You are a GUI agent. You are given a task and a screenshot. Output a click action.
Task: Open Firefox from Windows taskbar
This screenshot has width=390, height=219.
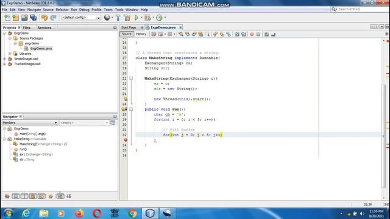[x=79, y=214]
